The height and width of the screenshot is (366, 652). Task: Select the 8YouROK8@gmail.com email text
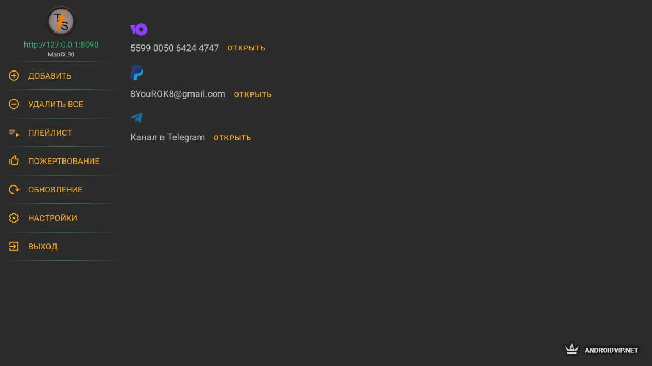tap(178, 94)
